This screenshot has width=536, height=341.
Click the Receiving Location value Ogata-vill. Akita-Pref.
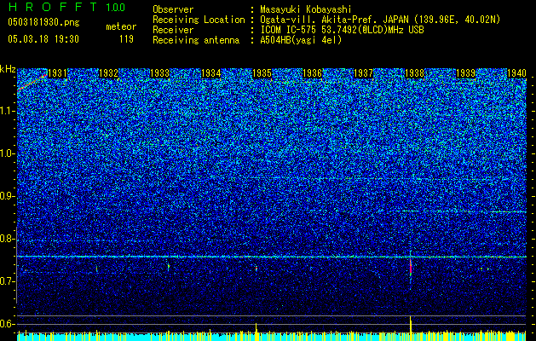pos(380,20)
